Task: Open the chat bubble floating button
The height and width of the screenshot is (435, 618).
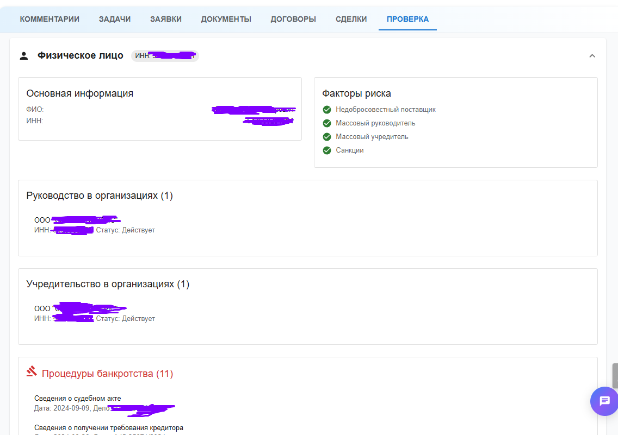Action: [x=604, y=401]
